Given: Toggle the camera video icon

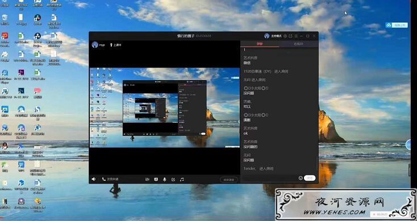Looking at the screenshot, I should [x=147, y=180].
